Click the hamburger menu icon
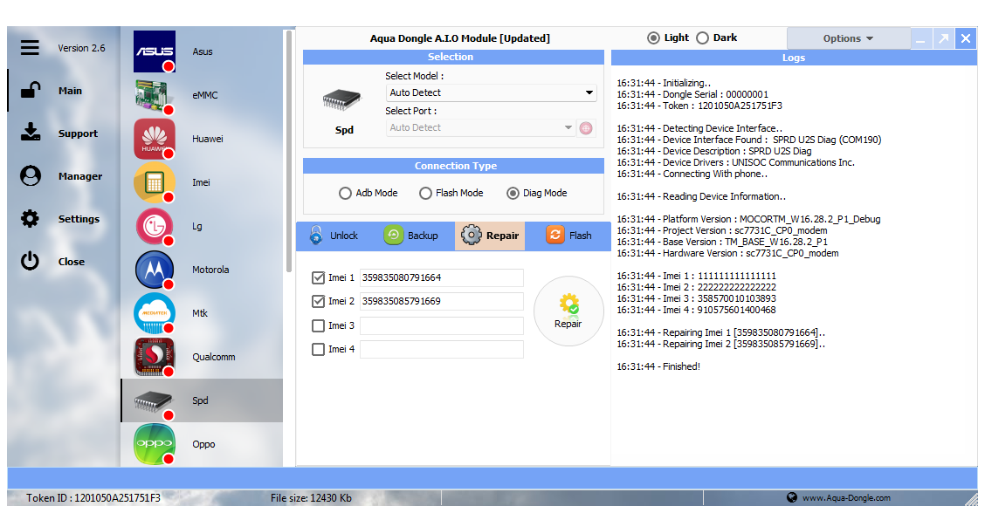Screen dimensions: 985x513 (30, 48)
